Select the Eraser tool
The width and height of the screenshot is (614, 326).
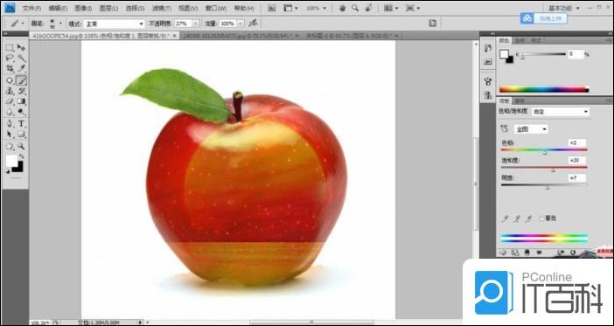[10, 101]
